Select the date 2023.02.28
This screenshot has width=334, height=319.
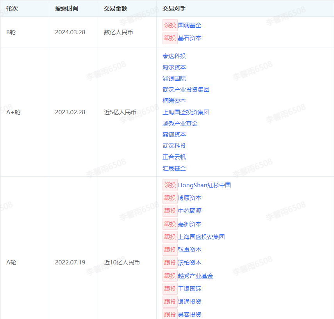[x=70, y=112]
